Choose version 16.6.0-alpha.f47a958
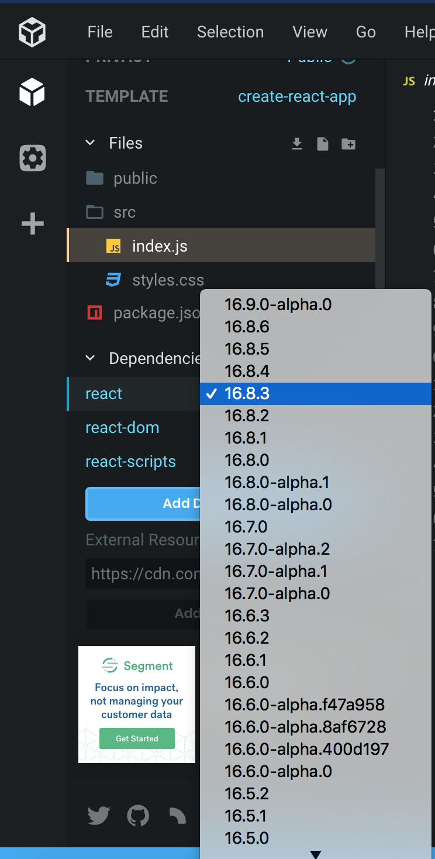This screenshot has width=435, height=859. tap(316, 705)
